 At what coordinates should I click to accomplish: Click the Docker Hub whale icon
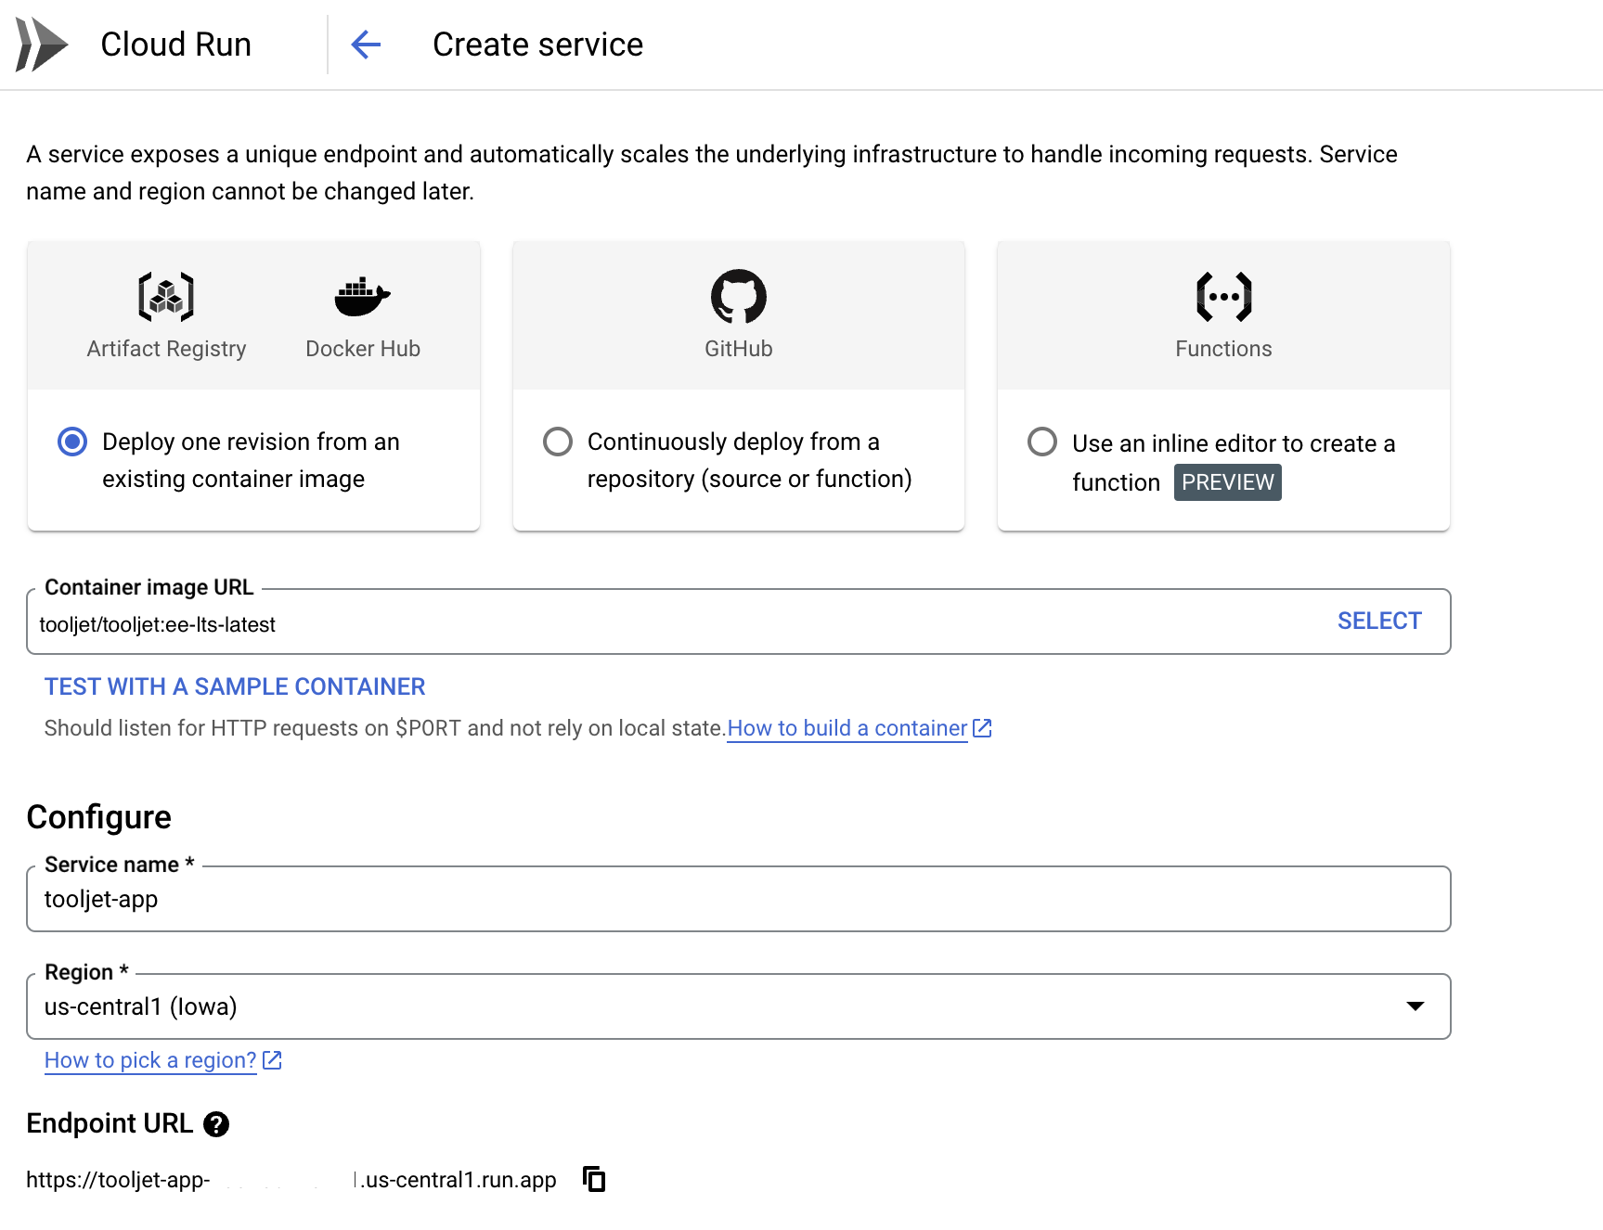tap(362, 297)
